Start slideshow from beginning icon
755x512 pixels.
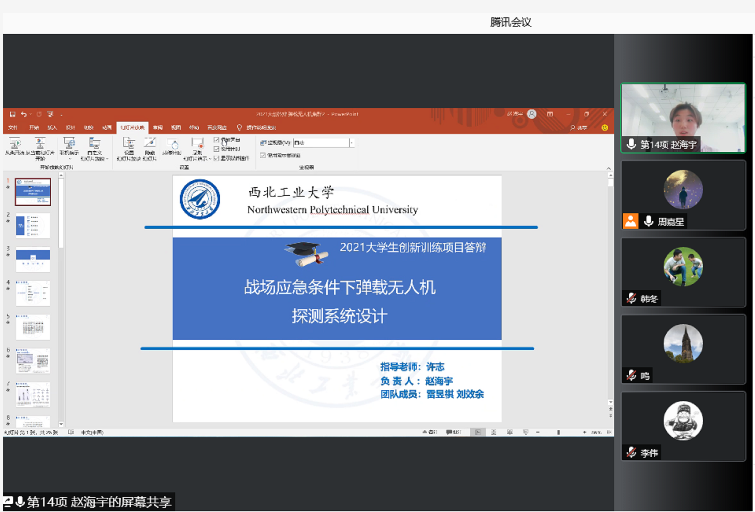(15, 144)
